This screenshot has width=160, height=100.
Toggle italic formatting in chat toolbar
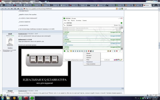[75, 51]
